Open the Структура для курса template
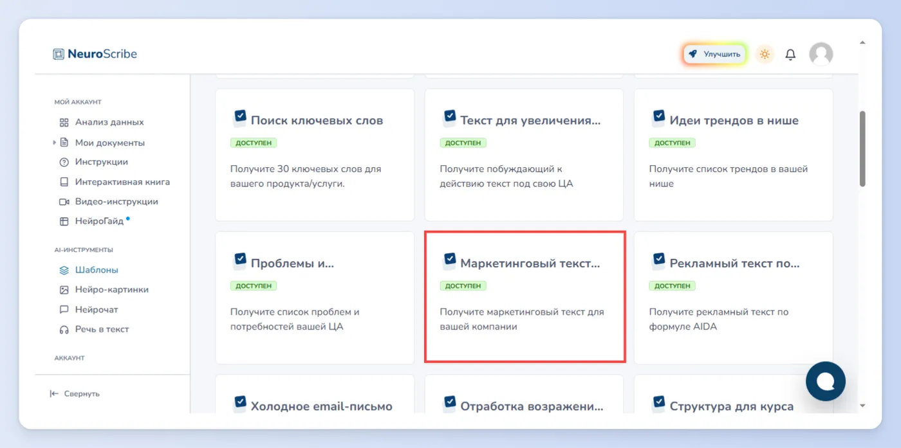This screenshot has height=448, width=901. click(x=734, y=394)
